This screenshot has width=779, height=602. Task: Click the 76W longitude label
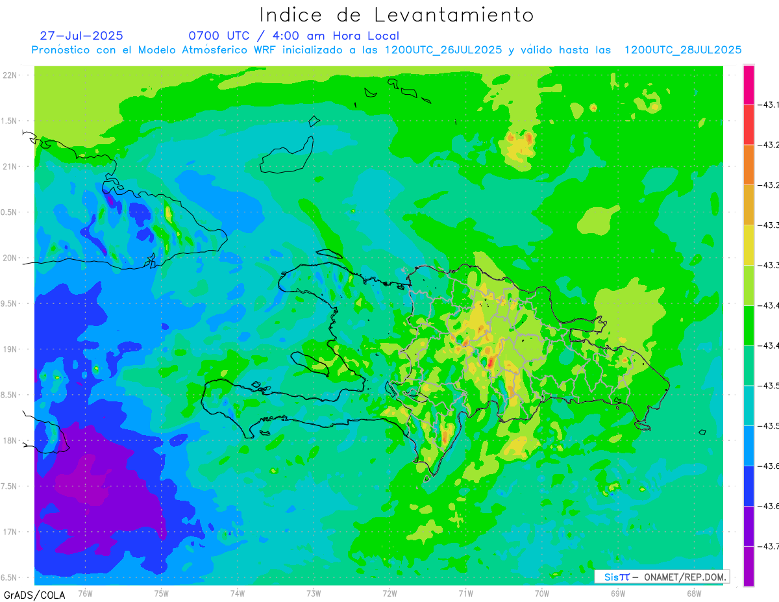tap(85, 594)
